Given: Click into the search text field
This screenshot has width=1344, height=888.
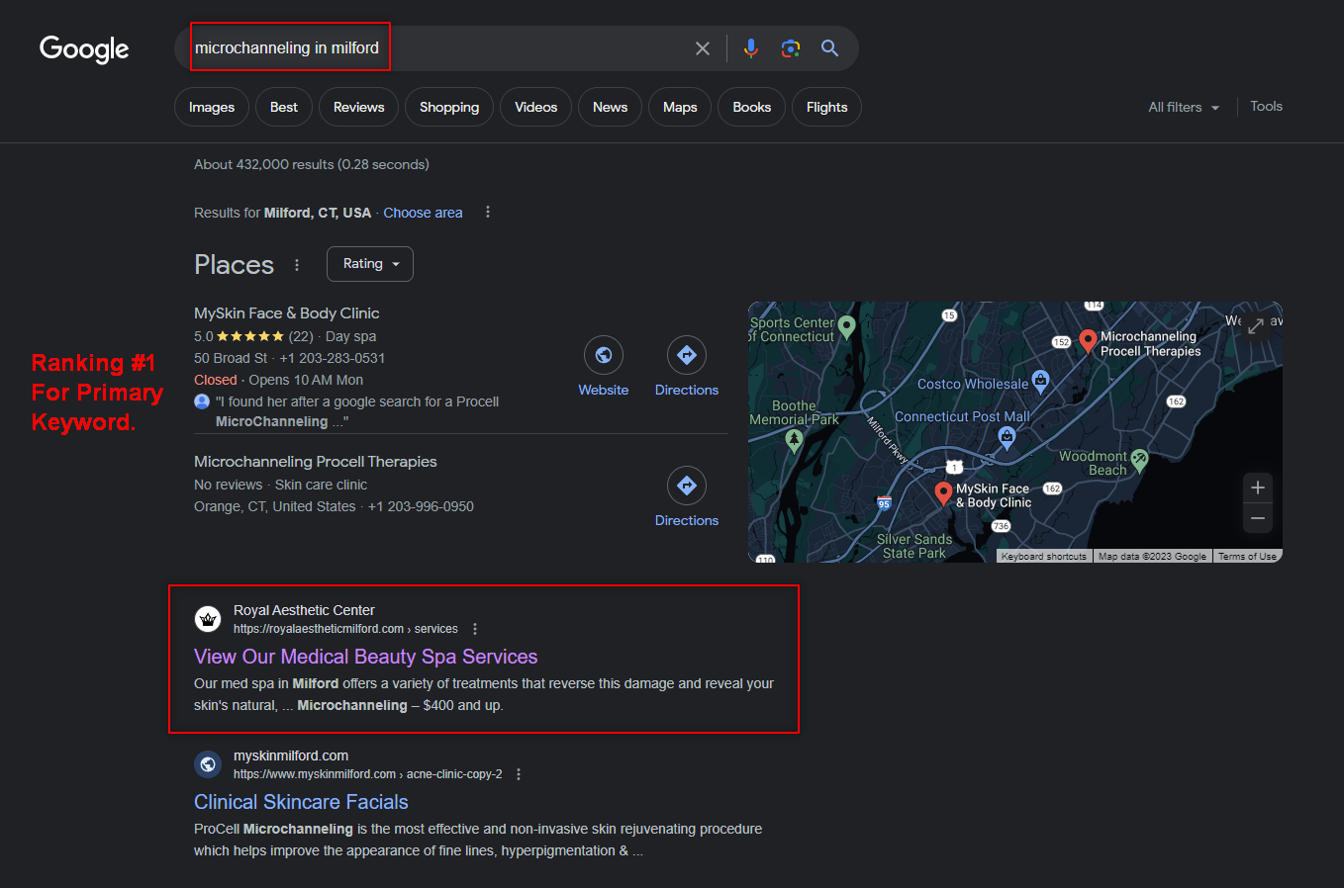Looking at the screenshot, I should click(x=435, y=48).
